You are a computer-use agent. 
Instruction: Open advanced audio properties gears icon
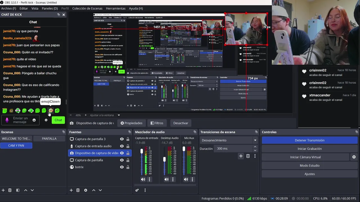click(x=137, y=190)
